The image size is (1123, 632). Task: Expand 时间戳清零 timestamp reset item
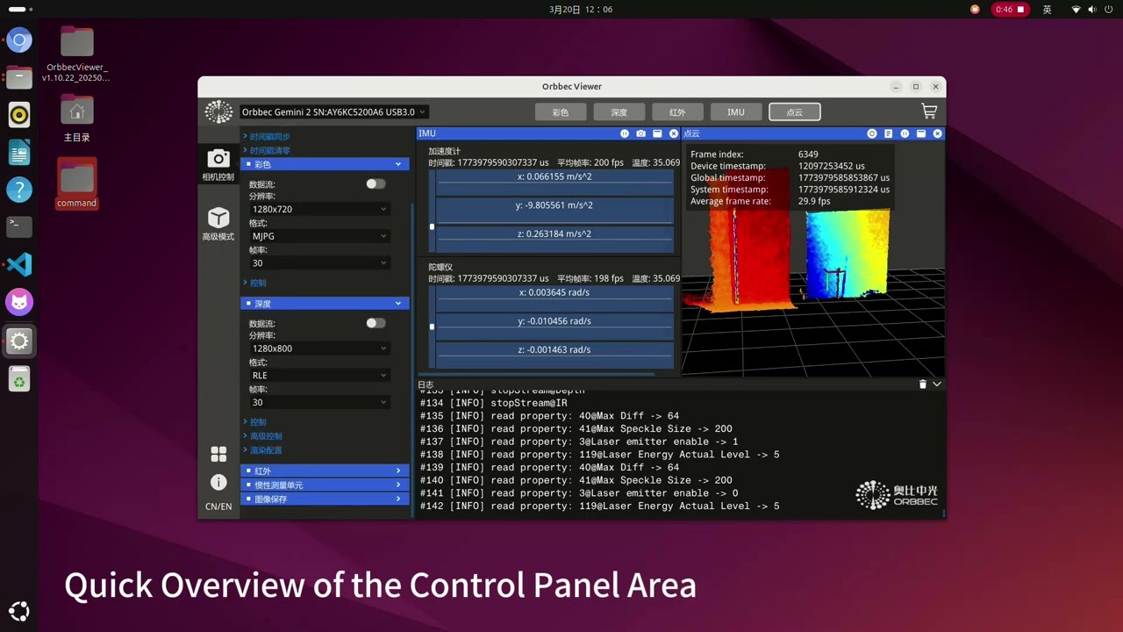[267, 151]
